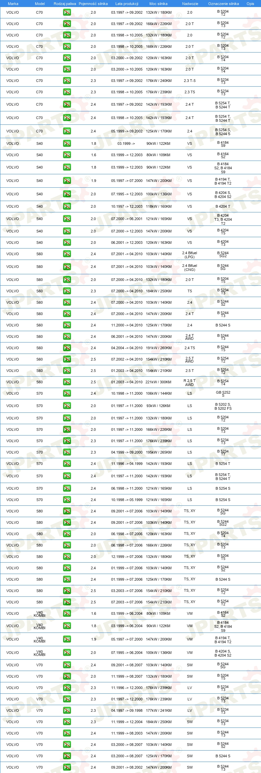Click fuel icon in S60 191kW / 260KM row

(x=67, y=348)
